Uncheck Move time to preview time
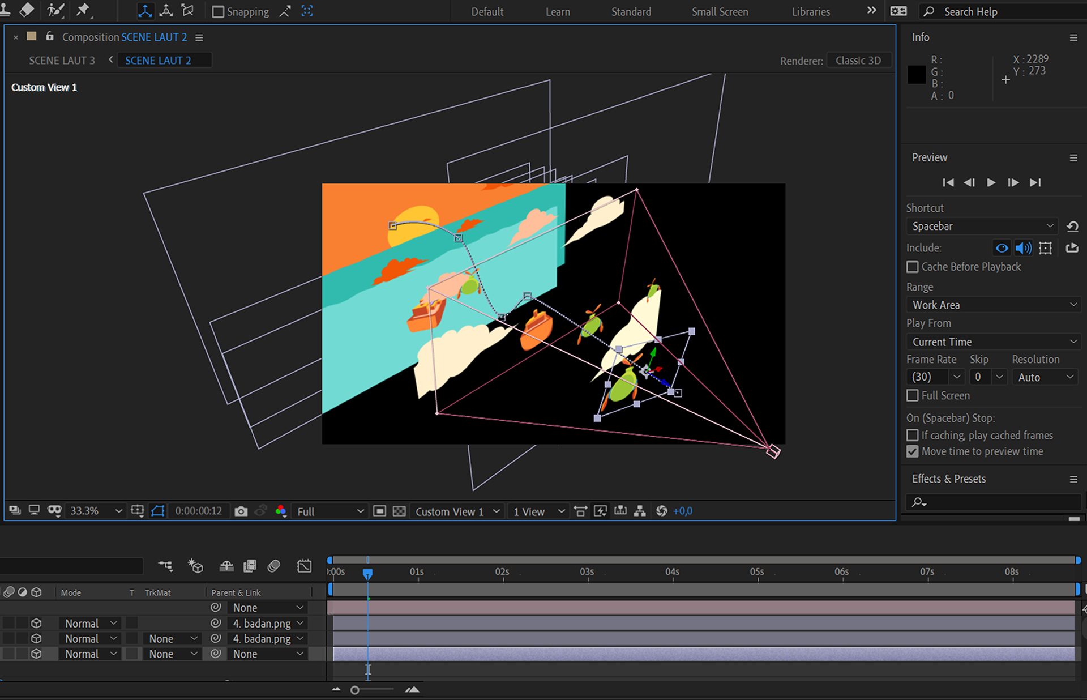This screenshot has height=700, width=1087. (913, 451)
